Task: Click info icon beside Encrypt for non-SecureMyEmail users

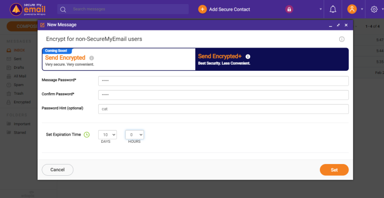Action: pyautogui.click(x=342, y=39)
